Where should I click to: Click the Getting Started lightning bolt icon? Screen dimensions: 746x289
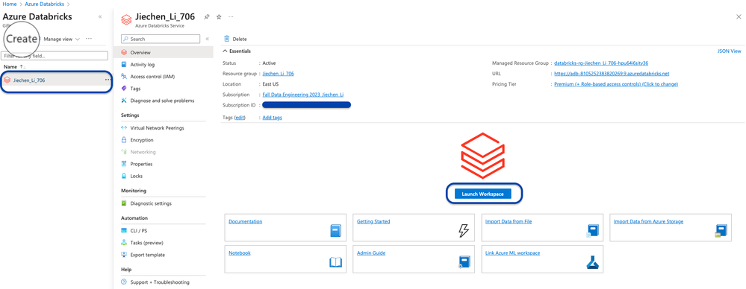464,231
